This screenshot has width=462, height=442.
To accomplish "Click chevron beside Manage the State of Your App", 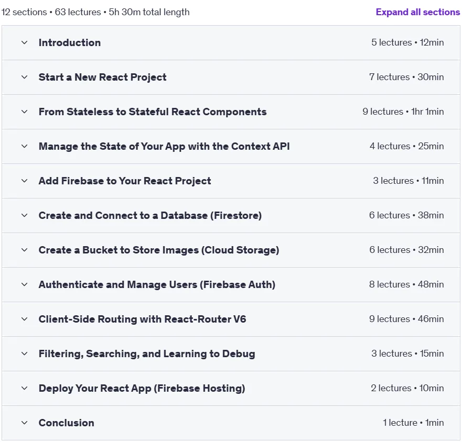I will 25,146.
